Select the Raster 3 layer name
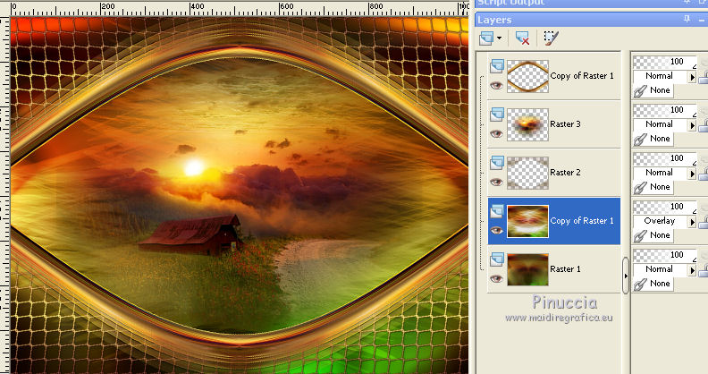 565,124
